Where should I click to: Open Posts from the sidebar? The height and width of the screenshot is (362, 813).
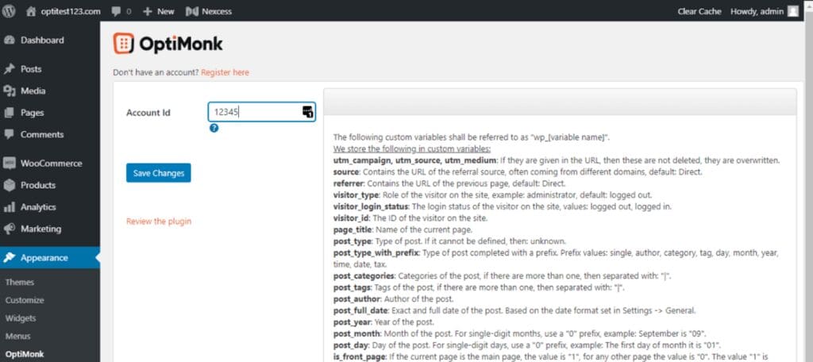click(31, 69)
